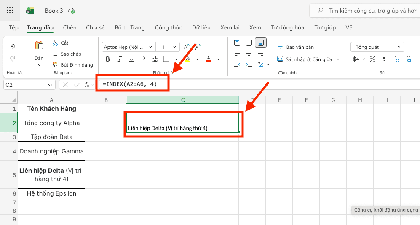Select cell 'Tập đoàn Beta'

[x=51, y=137]
